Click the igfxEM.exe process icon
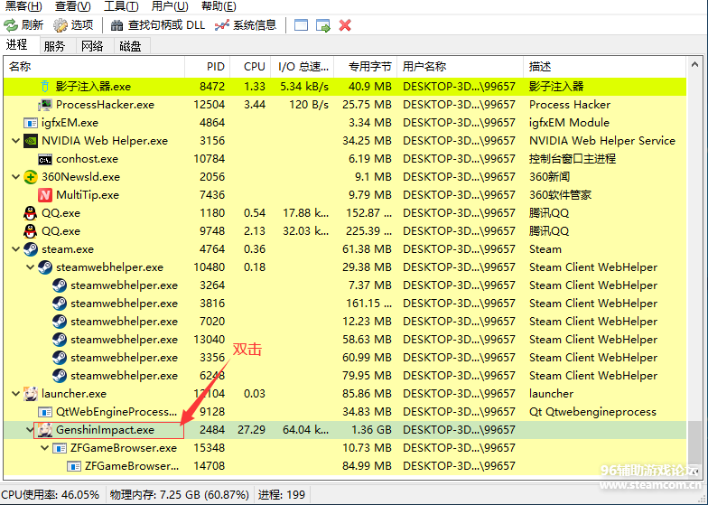The height and width of the screenshot is (505, 708). coord(31,123)
